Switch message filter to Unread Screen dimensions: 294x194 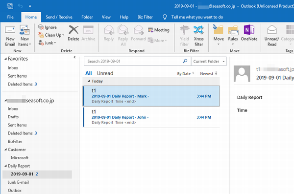(105, 73)
